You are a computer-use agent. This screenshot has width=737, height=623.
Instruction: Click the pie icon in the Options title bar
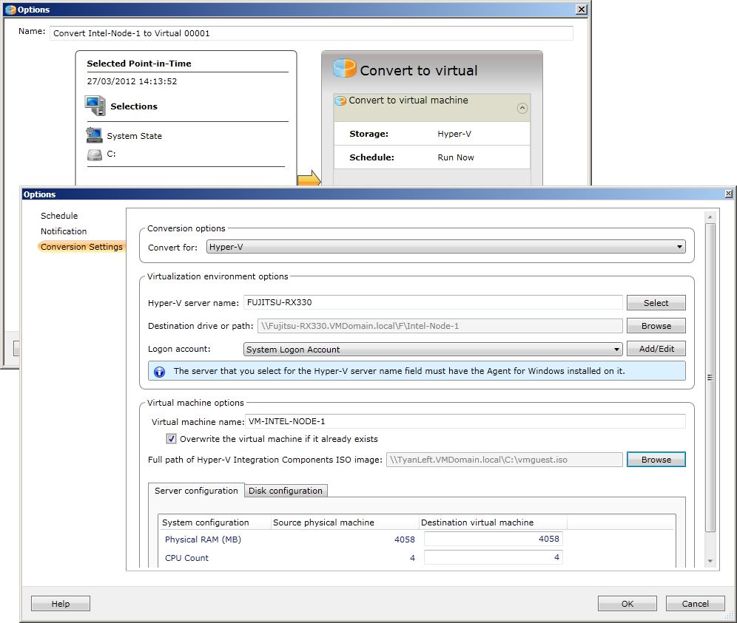10,9
